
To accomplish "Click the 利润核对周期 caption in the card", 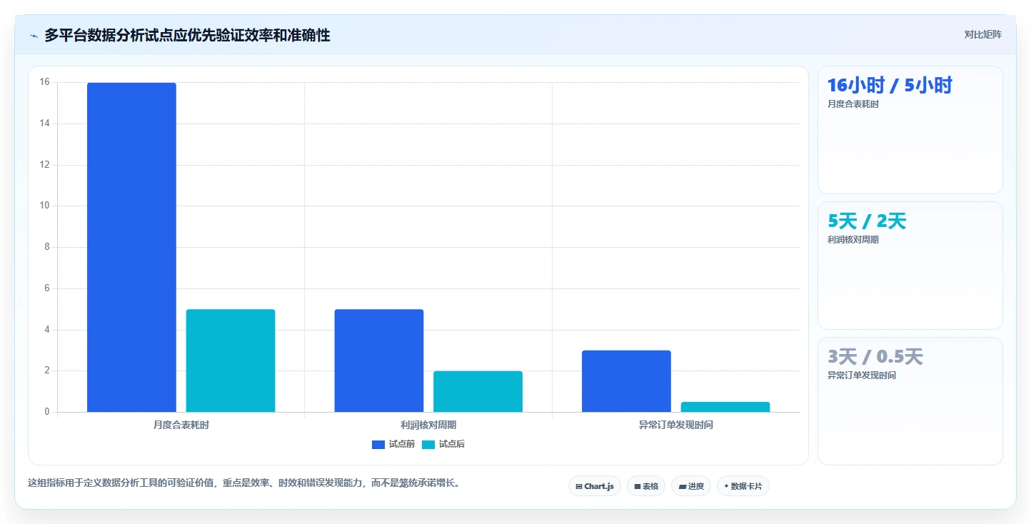I will [x=853, y=240].
